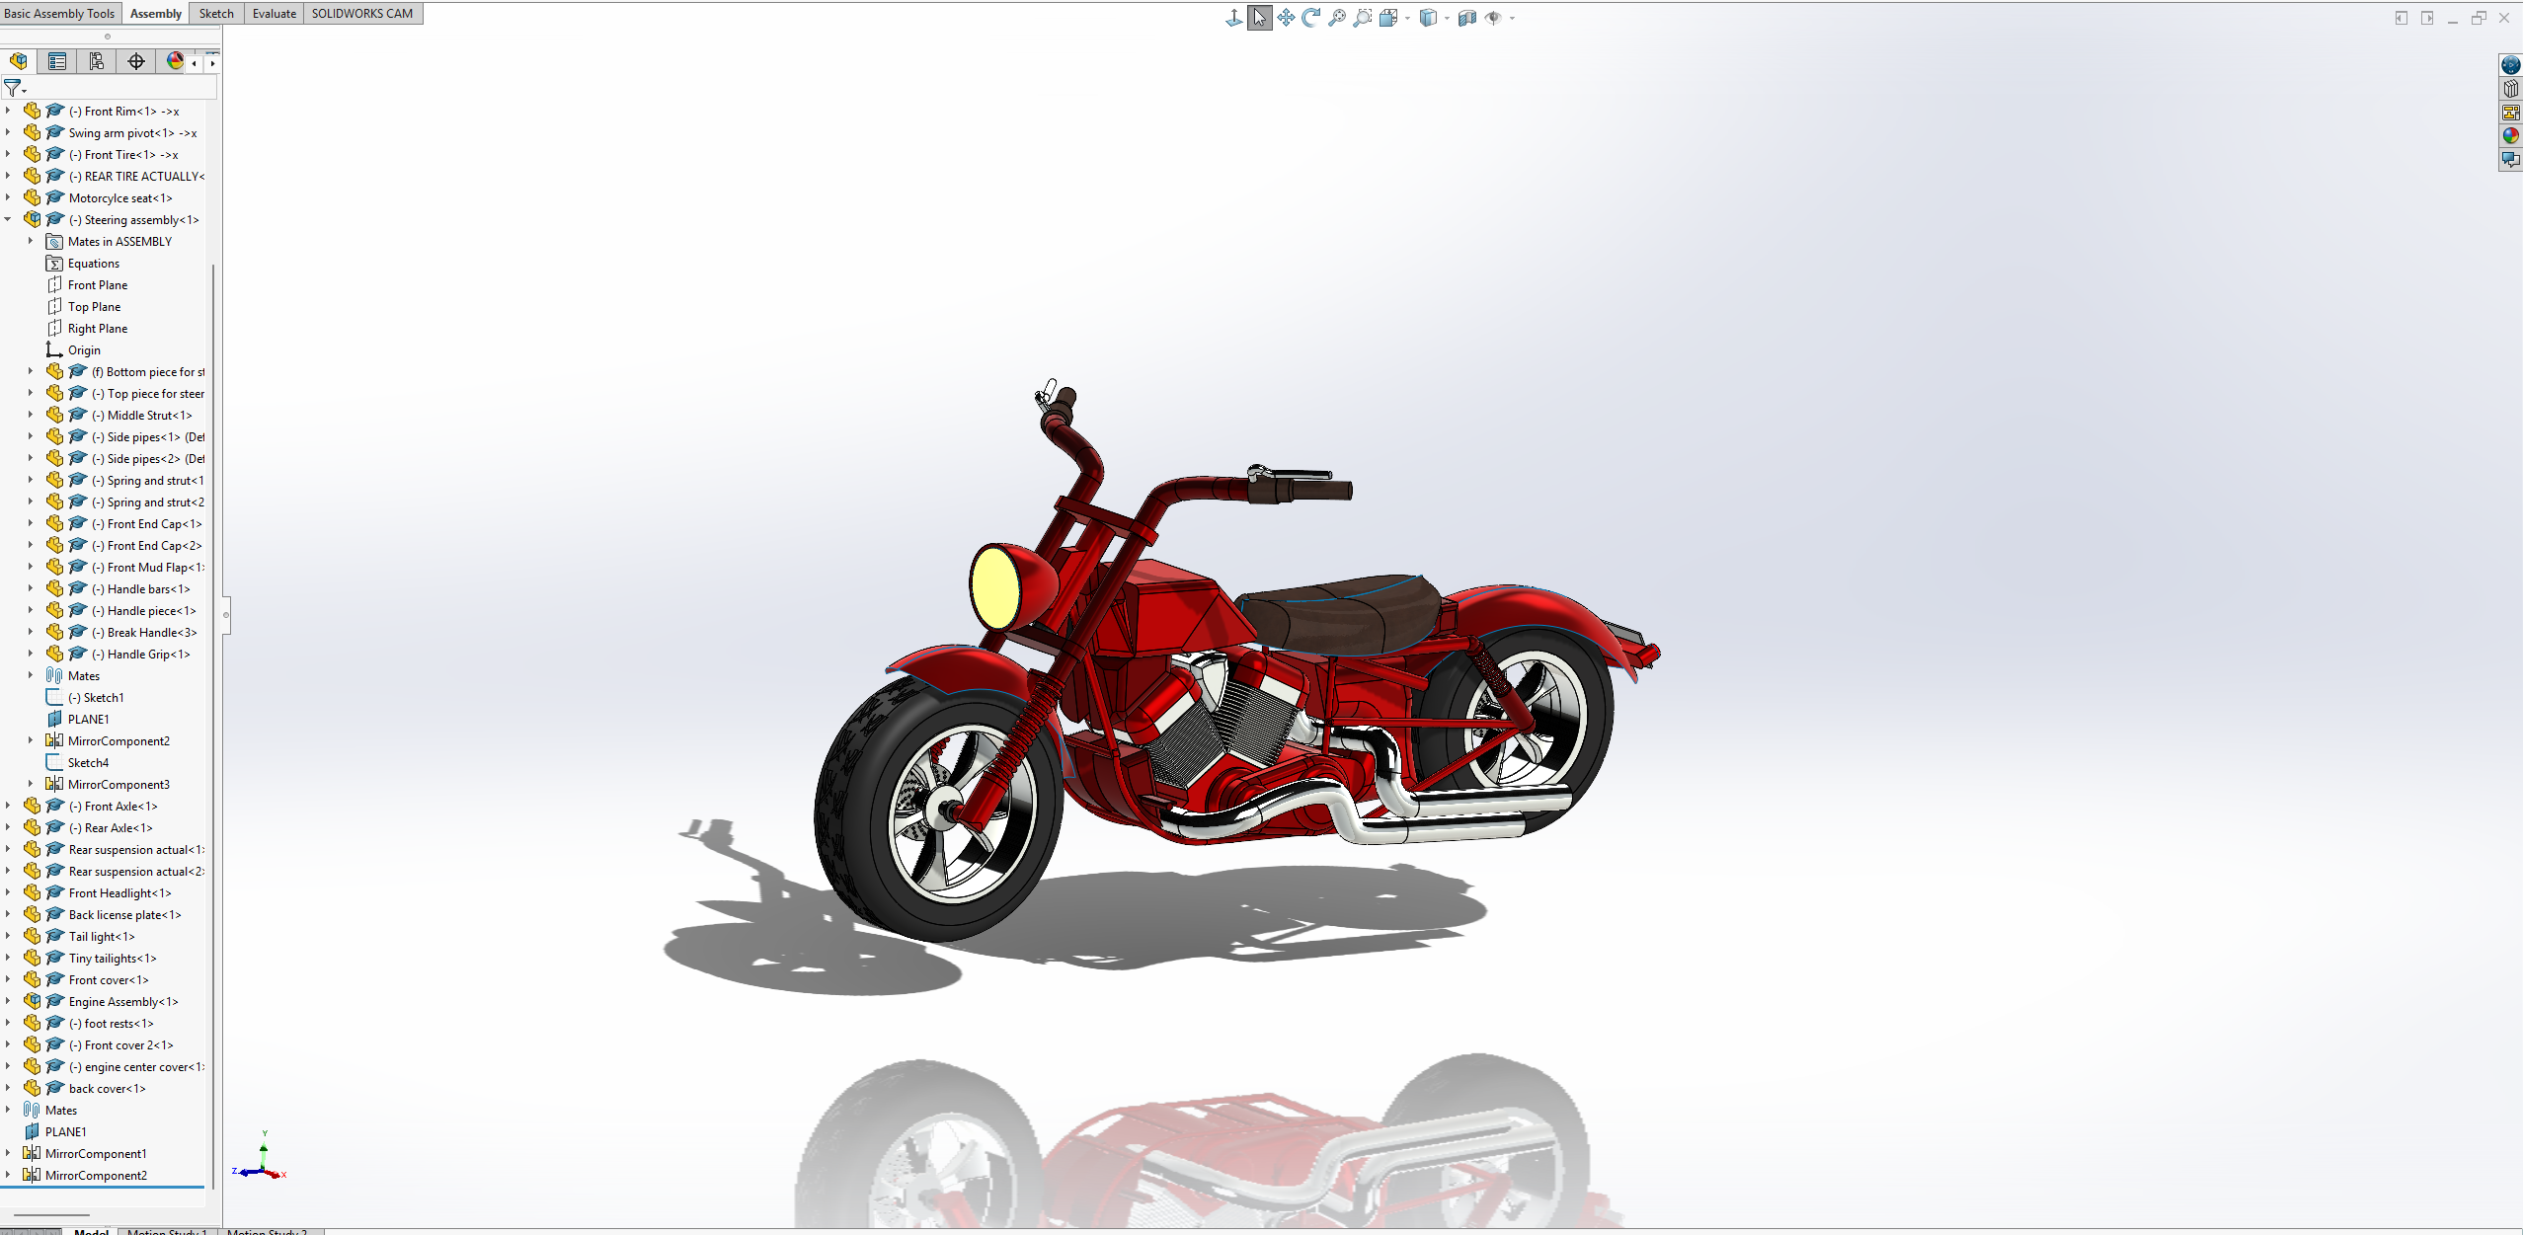This screenshot has width=2523, height=1235.
Task: Select the Equations item
Action: [x=93, y=264]
